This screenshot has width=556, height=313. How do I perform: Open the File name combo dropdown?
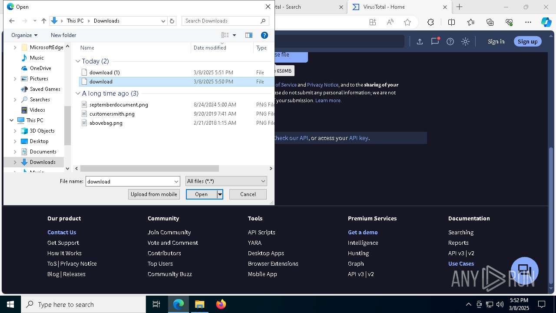pyautogui.click(x=176, y=181)
